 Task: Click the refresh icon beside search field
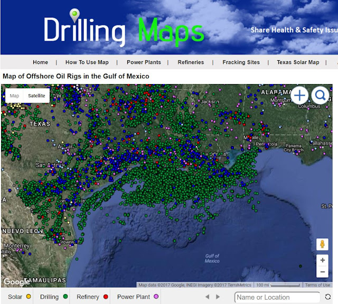click(328, 297)
